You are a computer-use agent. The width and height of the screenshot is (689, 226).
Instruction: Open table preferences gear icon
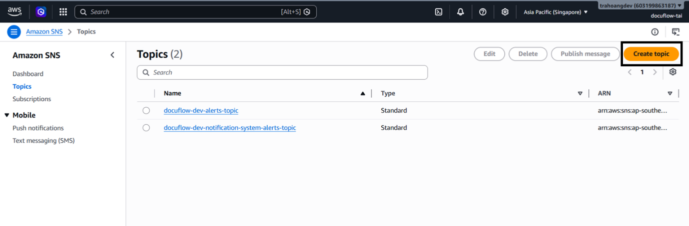673,72
